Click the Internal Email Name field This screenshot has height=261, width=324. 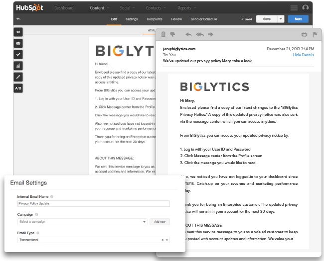click(94, 204)
